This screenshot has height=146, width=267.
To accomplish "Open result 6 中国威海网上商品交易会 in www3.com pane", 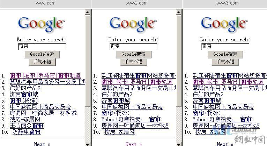I will 223,107.
